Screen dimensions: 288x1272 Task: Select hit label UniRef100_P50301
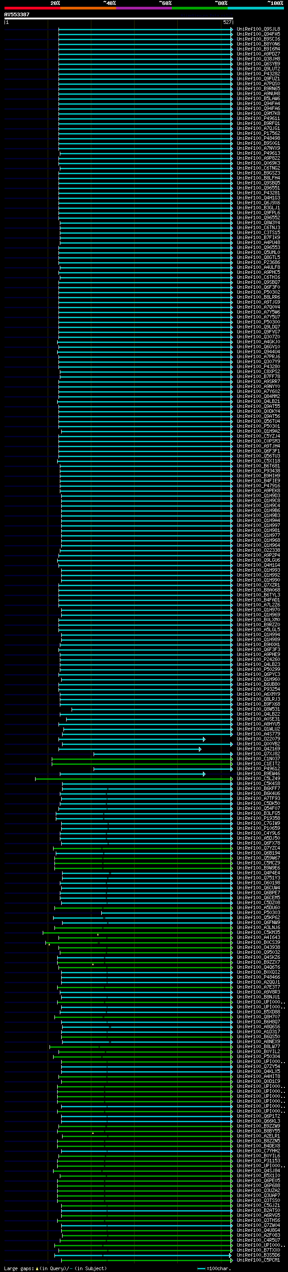[258, 426]
